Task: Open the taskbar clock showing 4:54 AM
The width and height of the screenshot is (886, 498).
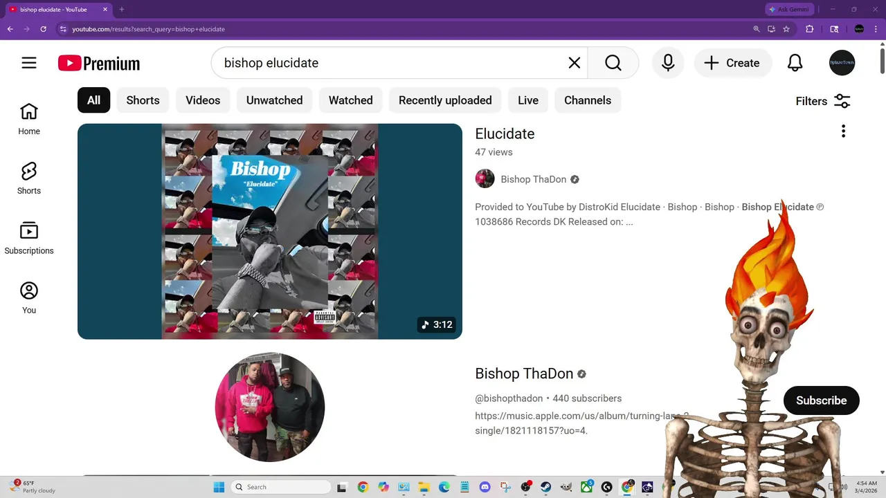Action: (x=867, y=487)
